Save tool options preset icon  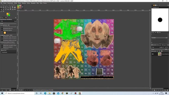coord(2,90)
